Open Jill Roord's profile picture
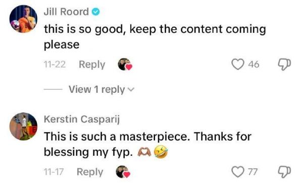Screen dimensions: 303x189 pos(23,19)
